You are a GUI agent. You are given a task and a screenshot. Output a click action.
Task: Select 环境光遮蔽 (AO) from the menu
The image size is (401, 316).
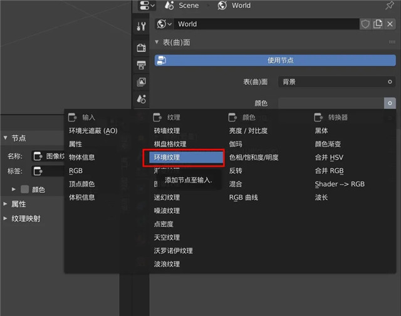(93, 131)
